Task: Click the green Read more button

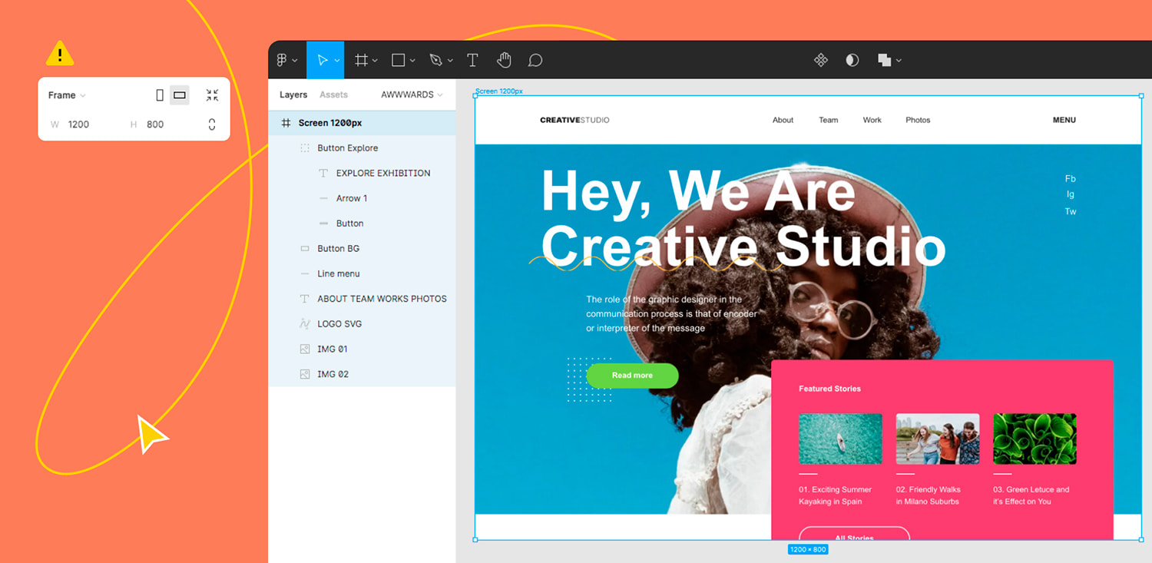Action: [x=632, y=376]
